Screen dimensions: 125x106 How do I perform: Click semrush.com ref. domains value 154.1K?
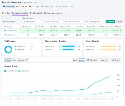[91, 31]
